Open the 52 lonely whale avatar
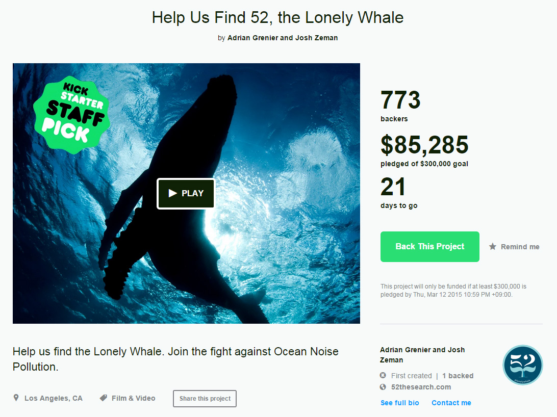557x417 pixels. click(522, 365)
